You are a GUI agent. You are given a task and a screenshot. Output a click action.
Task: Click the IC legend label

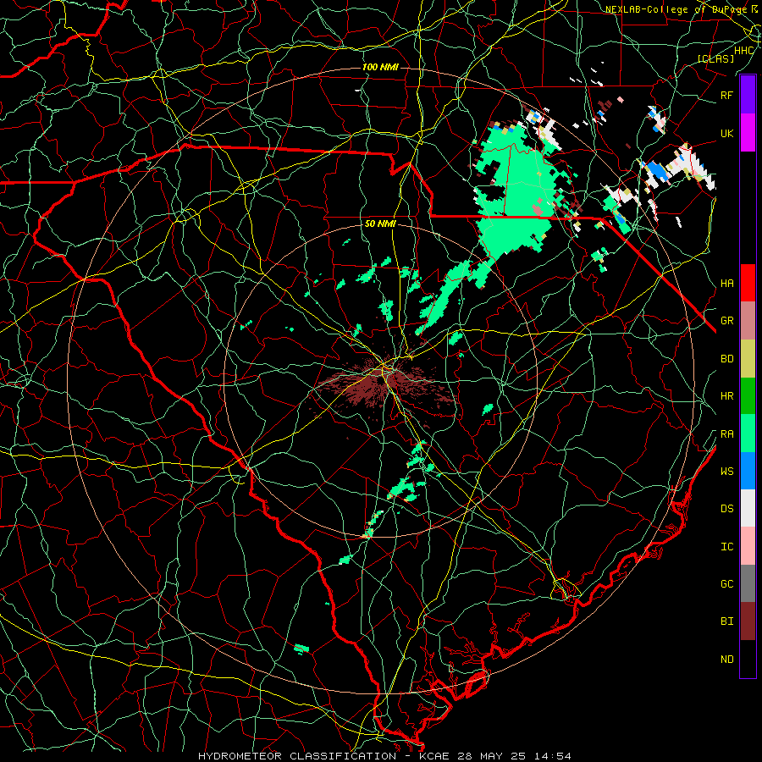tap(727, 547)
